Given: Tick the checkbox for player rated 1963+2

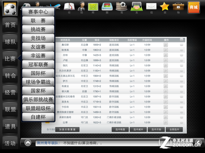Looking at the screenshot, I should click(x=182, y=50).
